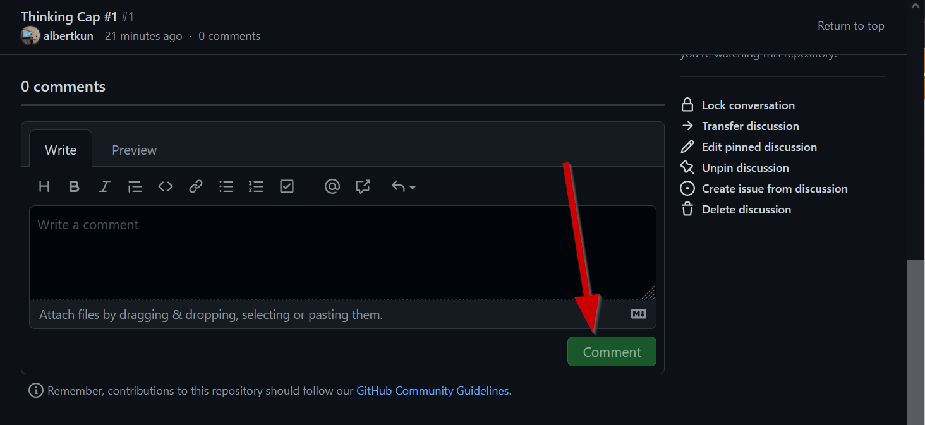The height and width of the screenshot is (425, 925).
Task: Switch to the Preview tab
Action: coord(134,150)
